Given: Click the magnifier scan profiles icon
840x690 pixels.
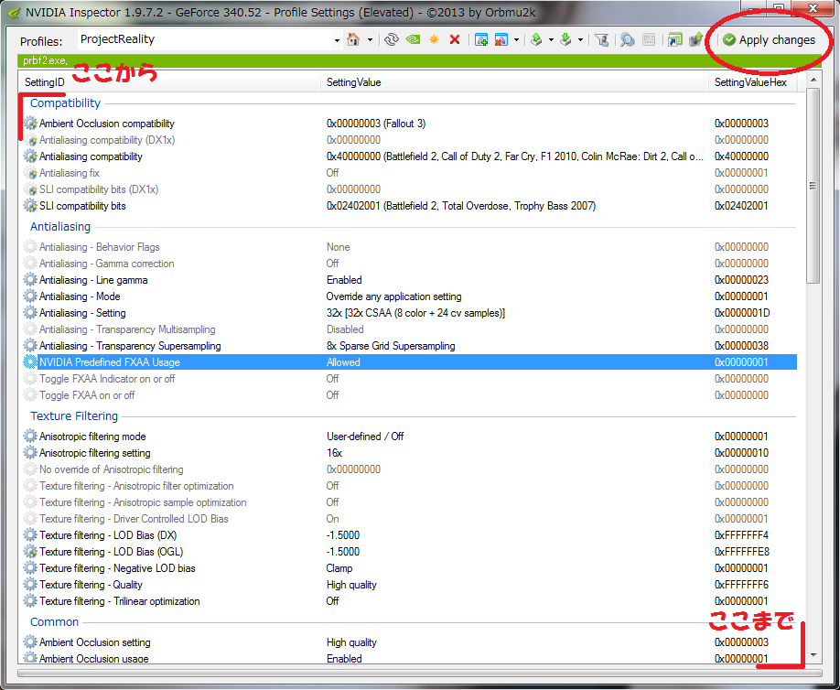Looking at the screenshot, I should coord(628,40).
